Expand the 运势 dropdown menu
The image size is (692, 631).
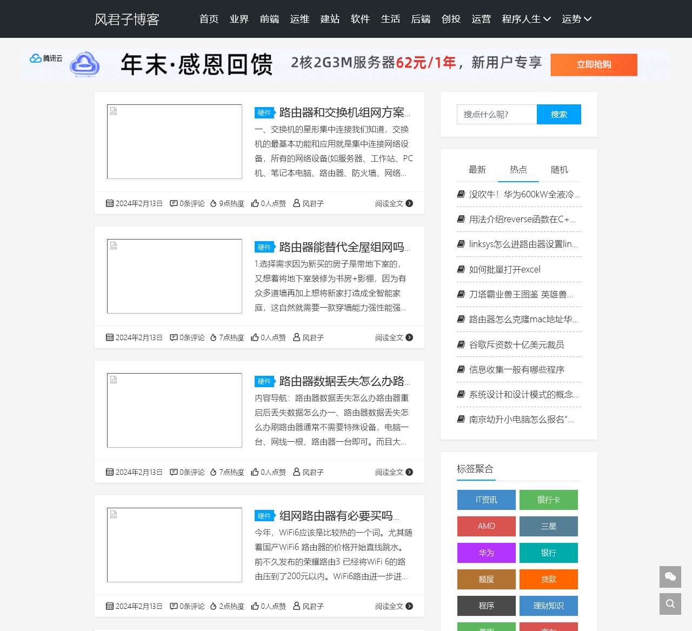coord(576,19)
